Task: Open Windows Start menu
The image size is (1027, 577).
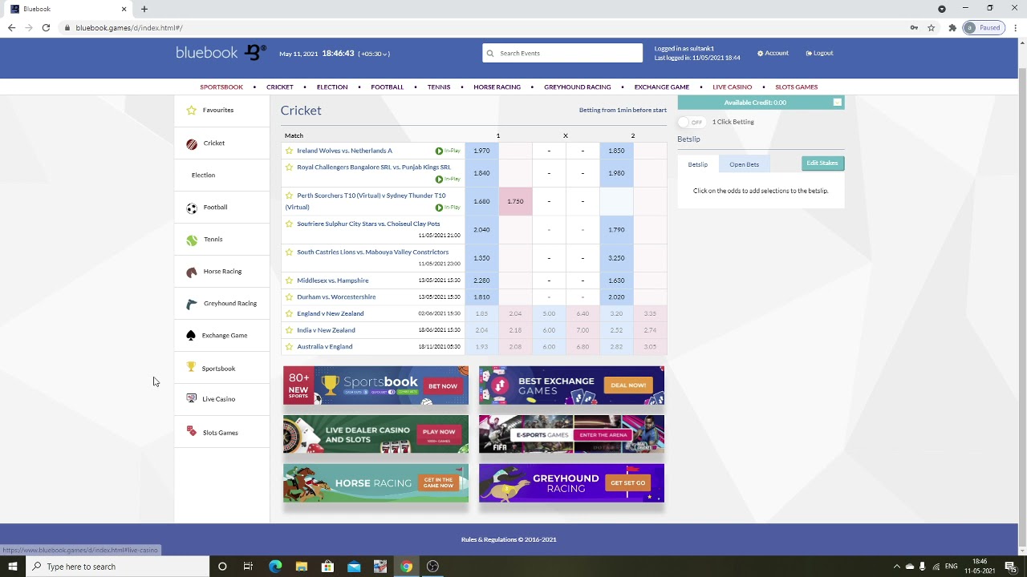Action: 12,567
